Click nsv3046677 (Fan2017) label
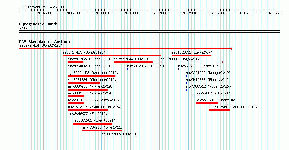The image size is (289, 150). point(88,114)
